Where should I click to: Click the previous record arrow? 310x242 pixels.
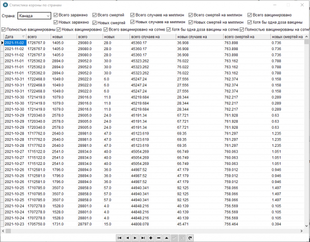tap(128, 237)
